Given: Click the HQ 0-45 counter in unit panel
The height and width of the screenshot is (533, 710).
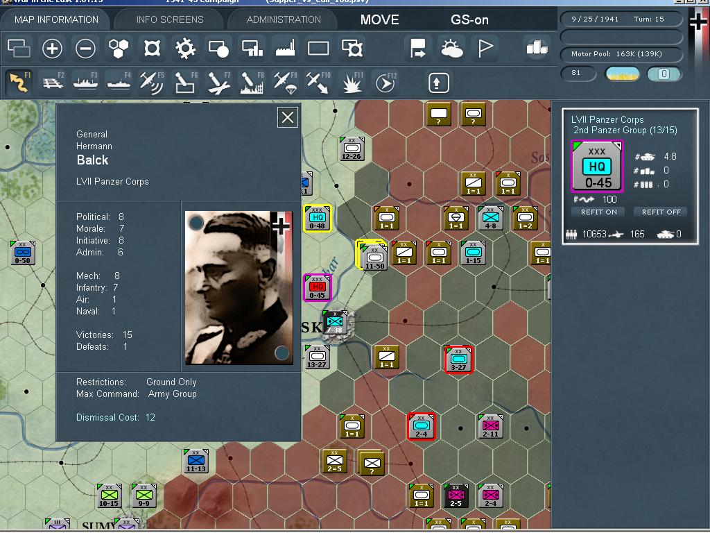Looking at the screenshot, I should pyautogui.click(x=597, y=166).
